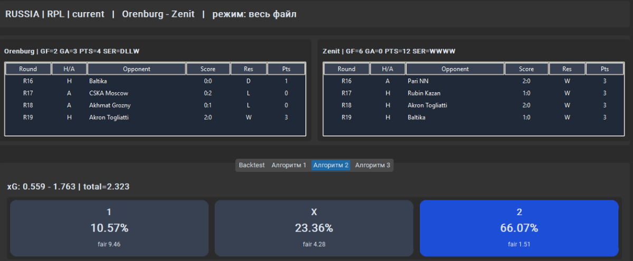
Task: Click the X draw card showing 23.36%
Action: click(x=314, y=228)
